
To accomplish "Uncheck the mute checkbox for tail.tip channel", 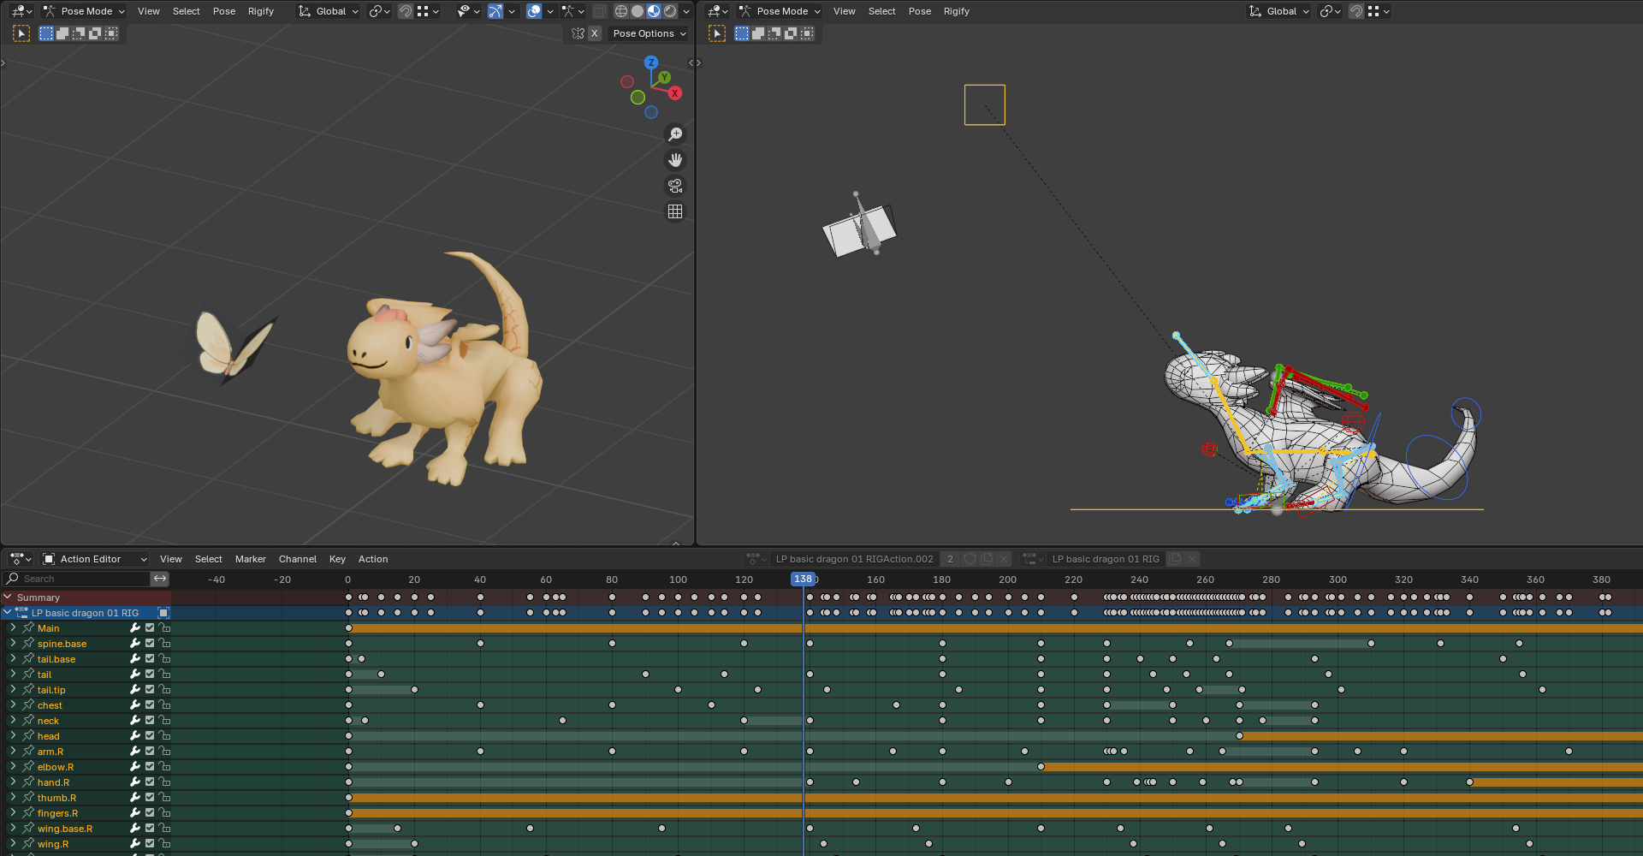I will [150, 690].
